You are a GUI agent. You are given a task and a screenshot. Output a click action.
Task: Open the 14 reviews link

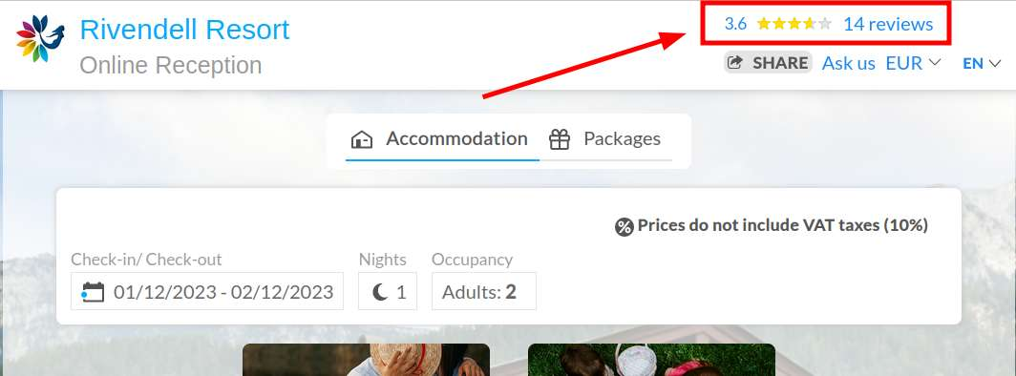tap(888, 25)
